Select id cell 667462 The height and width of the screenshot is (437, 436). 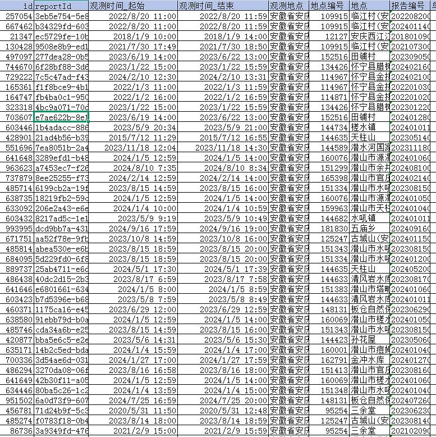[x=17, y=26]
